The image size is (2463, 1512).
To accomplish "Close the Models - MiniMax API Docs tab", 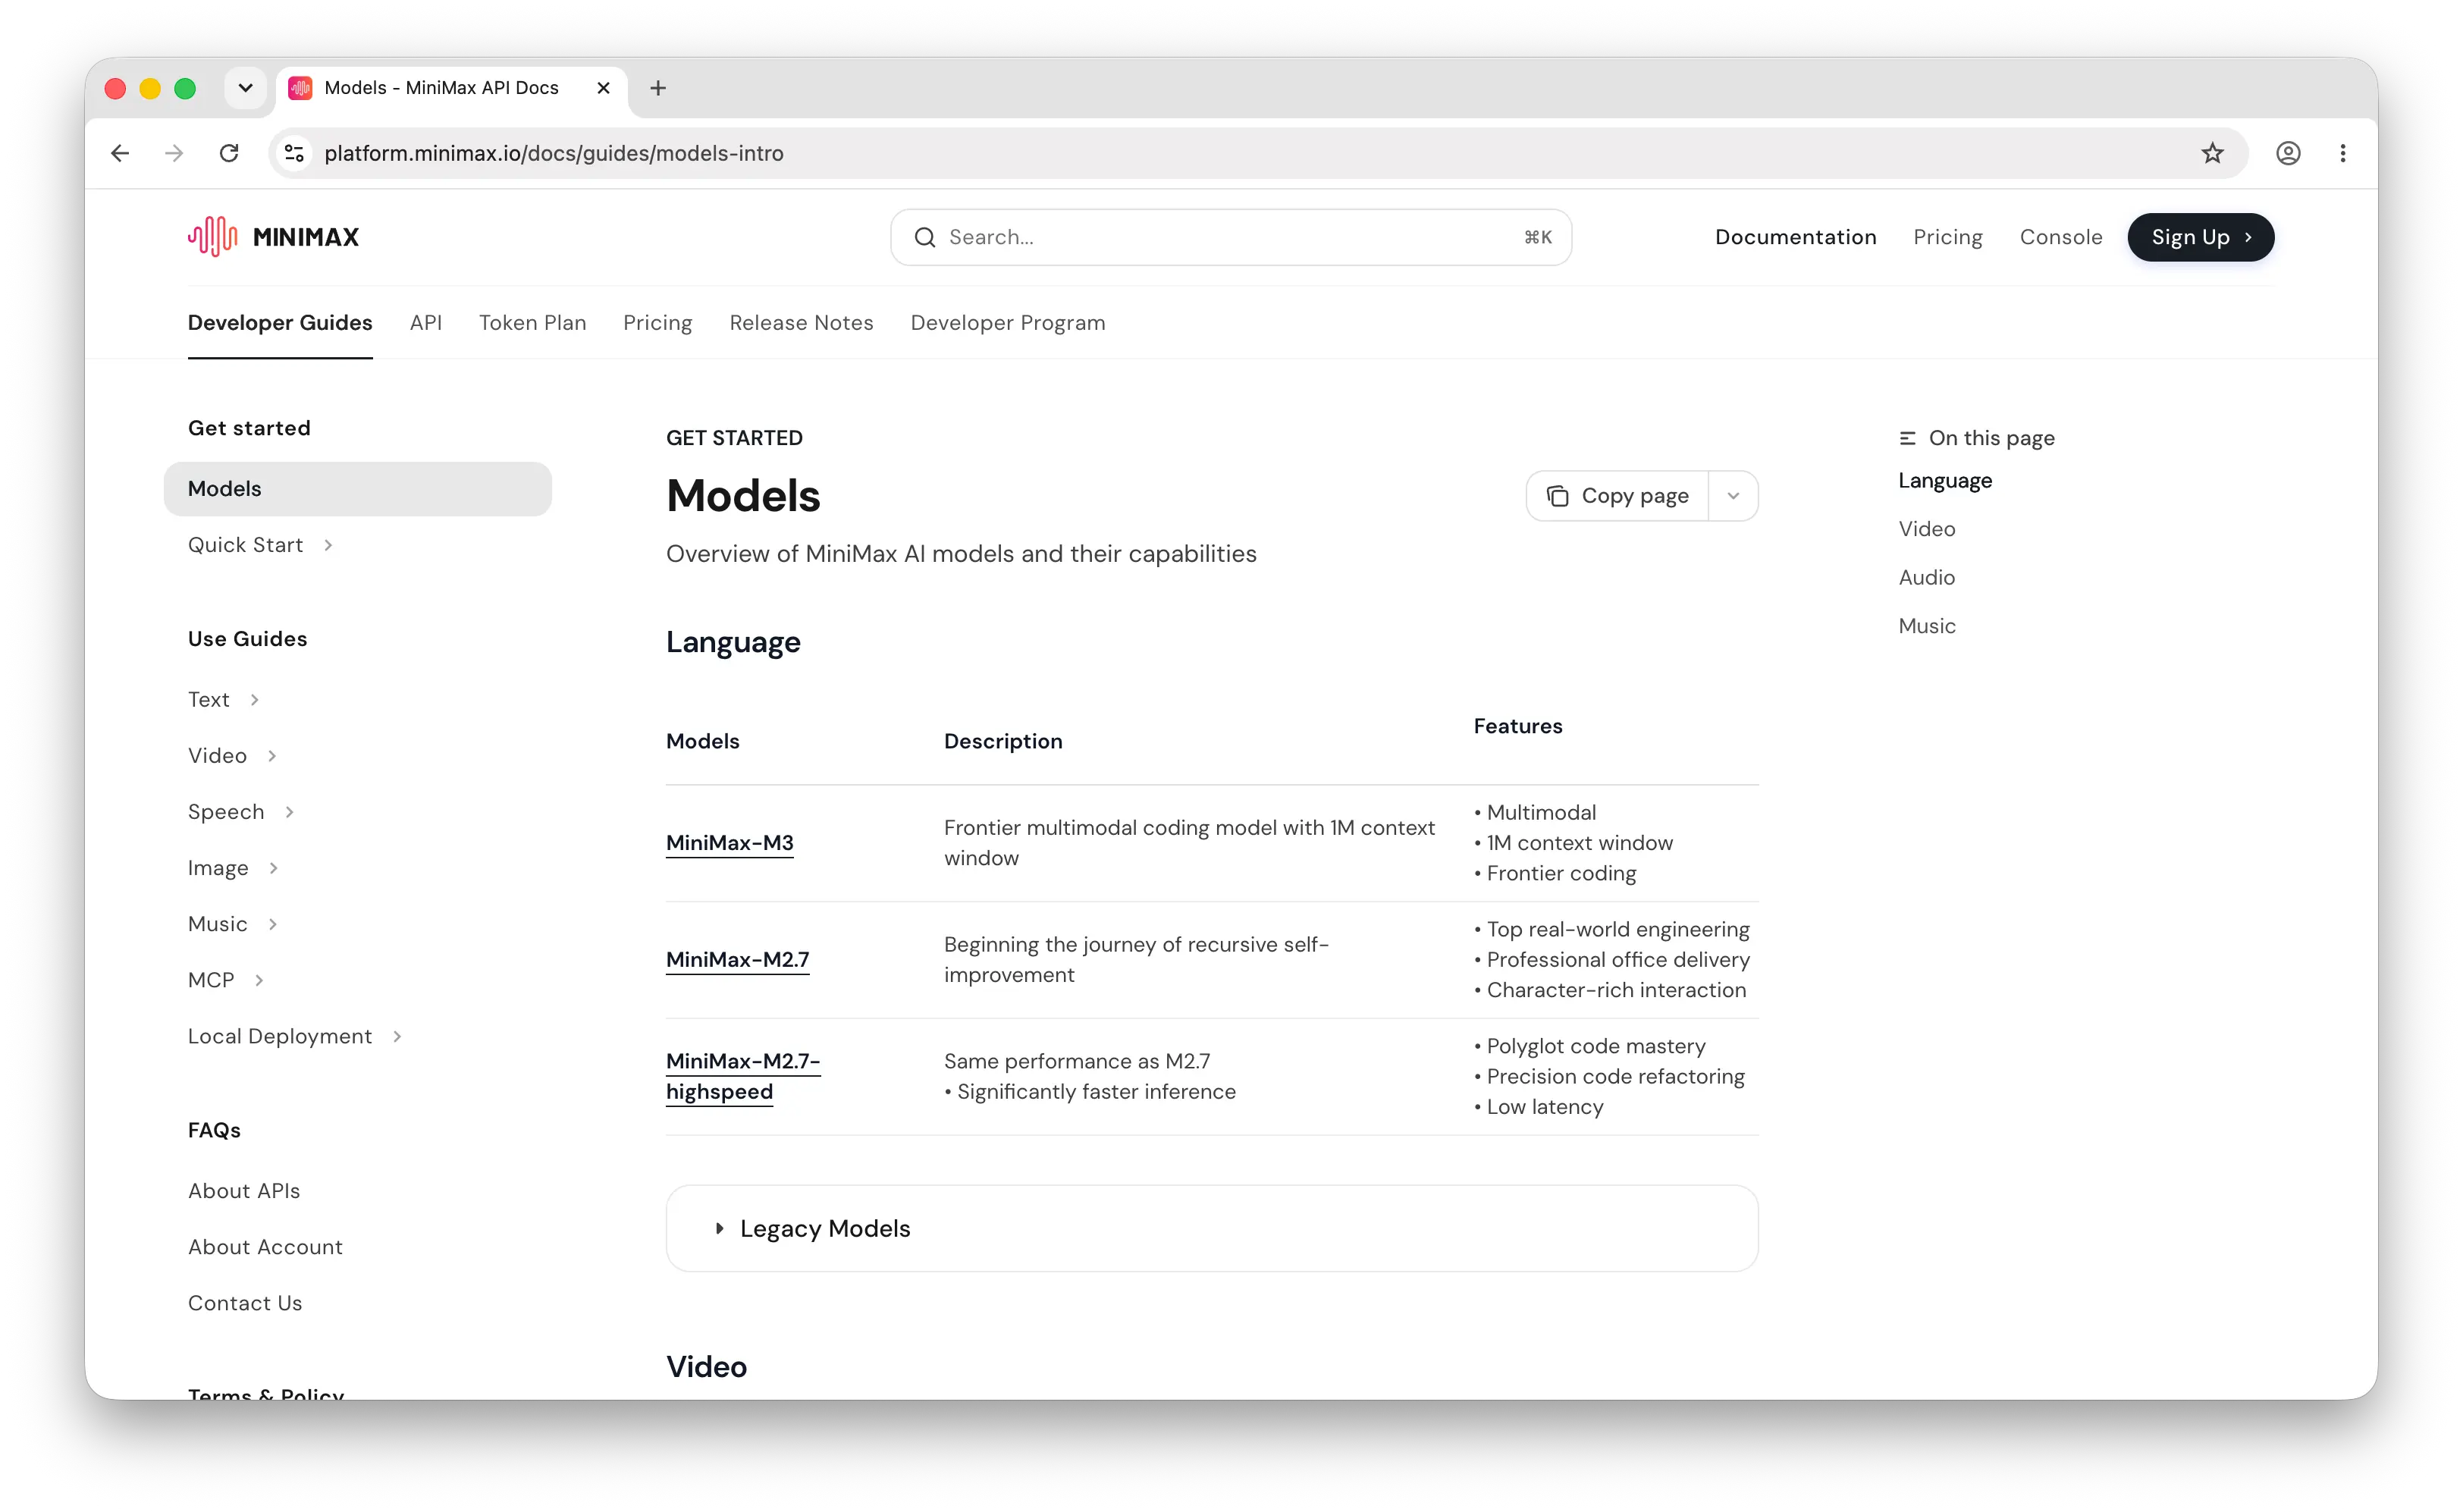I will [x=603, y=88].
